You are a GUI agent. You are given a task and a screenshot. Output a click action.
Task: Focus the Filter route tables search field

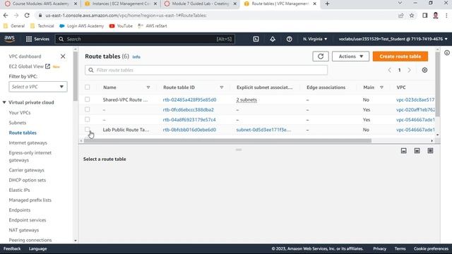coord(206,70)
